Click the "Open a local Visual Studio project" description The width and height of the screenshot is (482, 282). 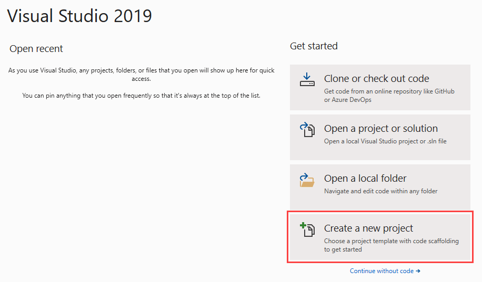click(x=385, y=141)
